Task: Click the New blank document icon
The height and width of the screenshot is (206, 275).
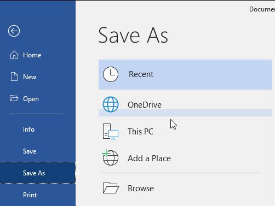Action: (14, 76)
